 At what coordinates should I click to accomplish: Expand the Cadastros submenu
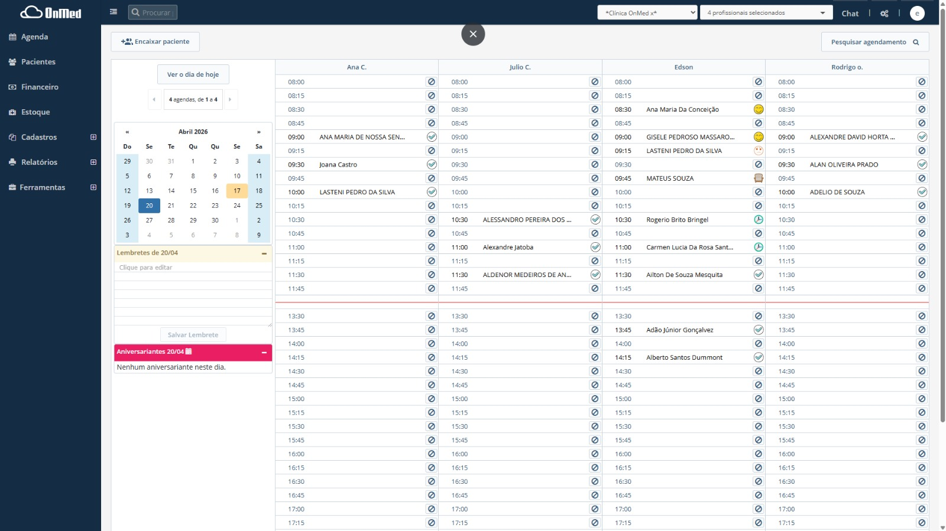93,137
